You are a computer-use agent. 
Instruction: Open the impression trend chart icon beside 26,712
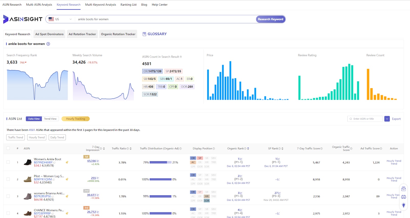point(98,212)
